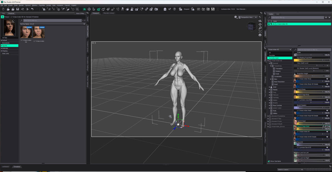Click viewport frame selection icon
Image resolution: width=332 pixels, height=172 pixels.
coord(260,32)
